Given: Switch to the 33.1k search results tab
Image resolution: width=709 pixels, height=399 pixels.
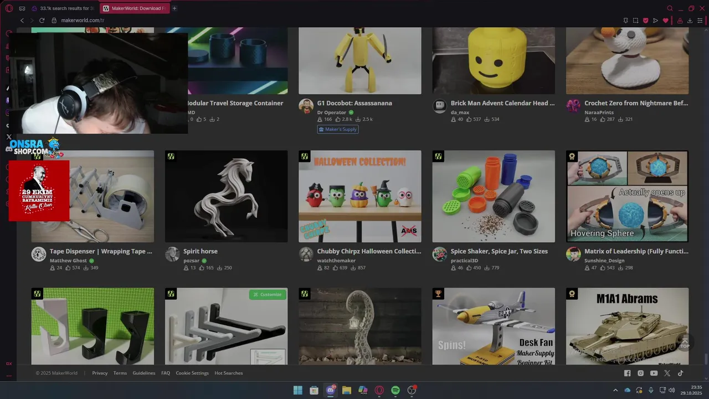Looking at the screenshot, I should coord(63,8).
